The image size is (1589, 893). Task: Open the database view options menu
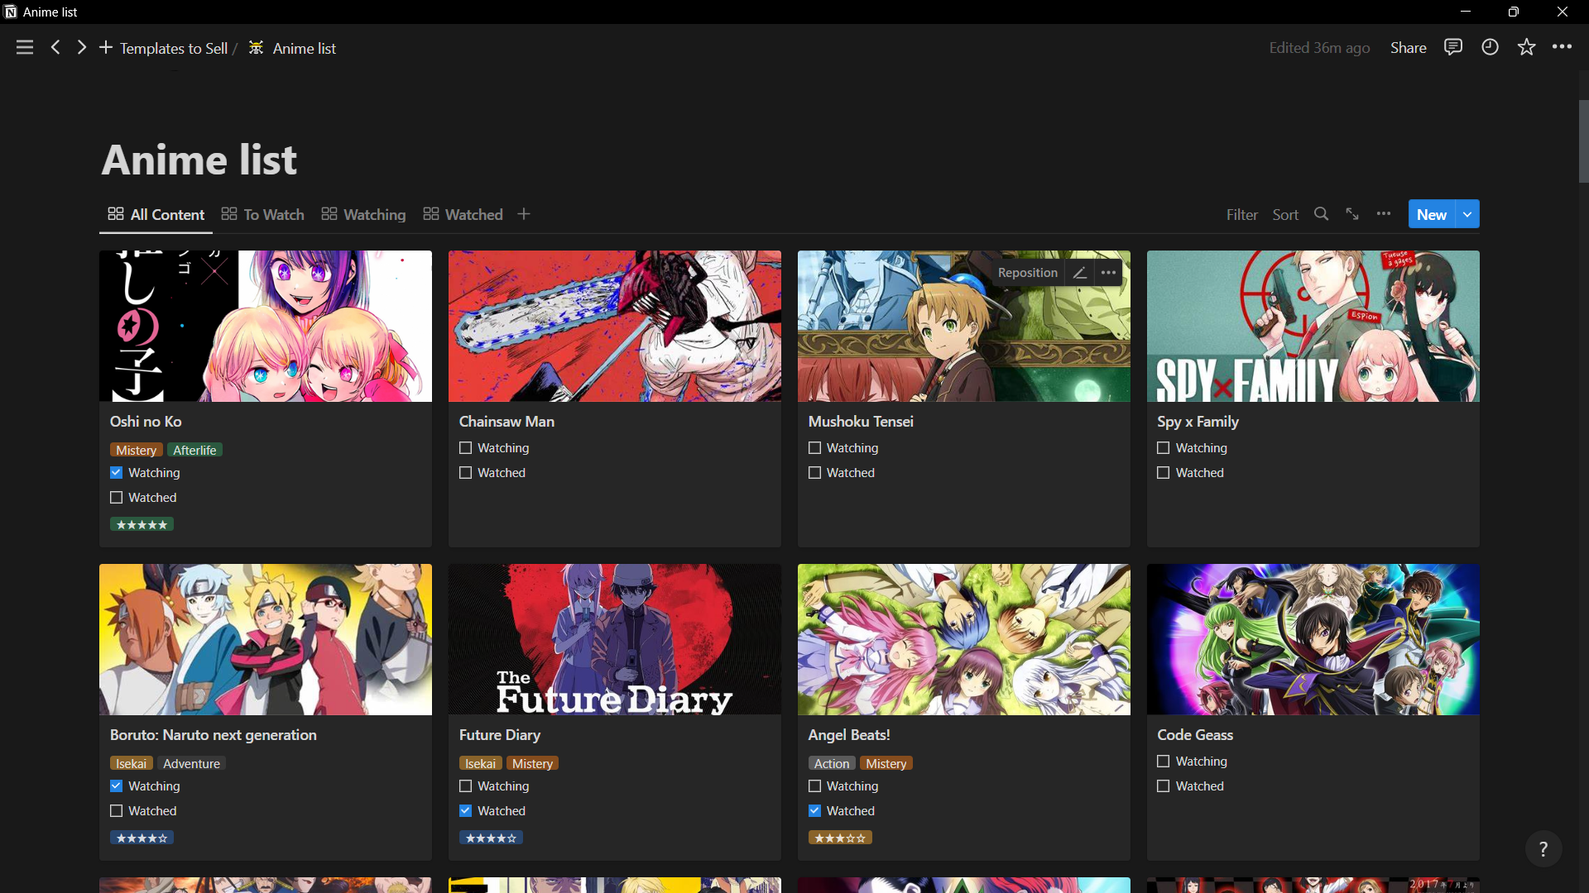[x=1384, y=214]
